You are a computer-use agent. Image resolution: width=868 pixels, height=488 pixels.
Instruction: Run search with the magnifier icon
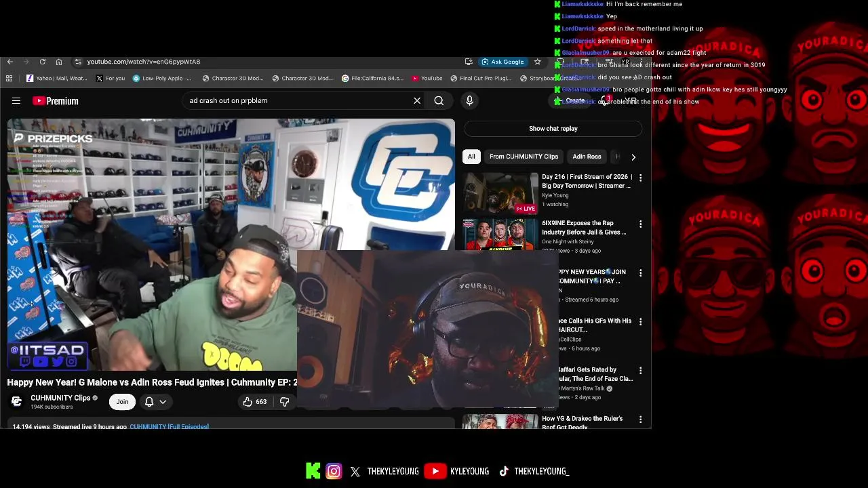pyautogui.click(x=439, y=101)
